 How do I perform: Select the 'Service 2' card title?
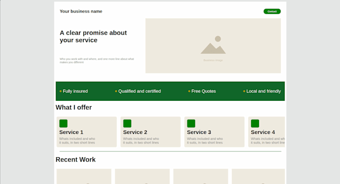tap(135, 132)
